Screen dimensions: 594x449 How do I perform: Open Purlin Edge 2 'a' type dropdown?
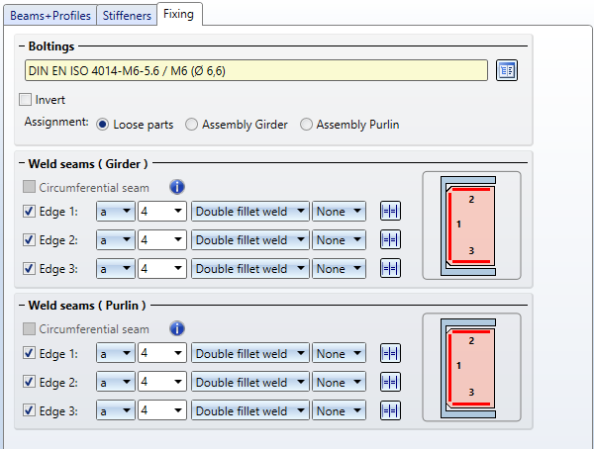(116, 382)
